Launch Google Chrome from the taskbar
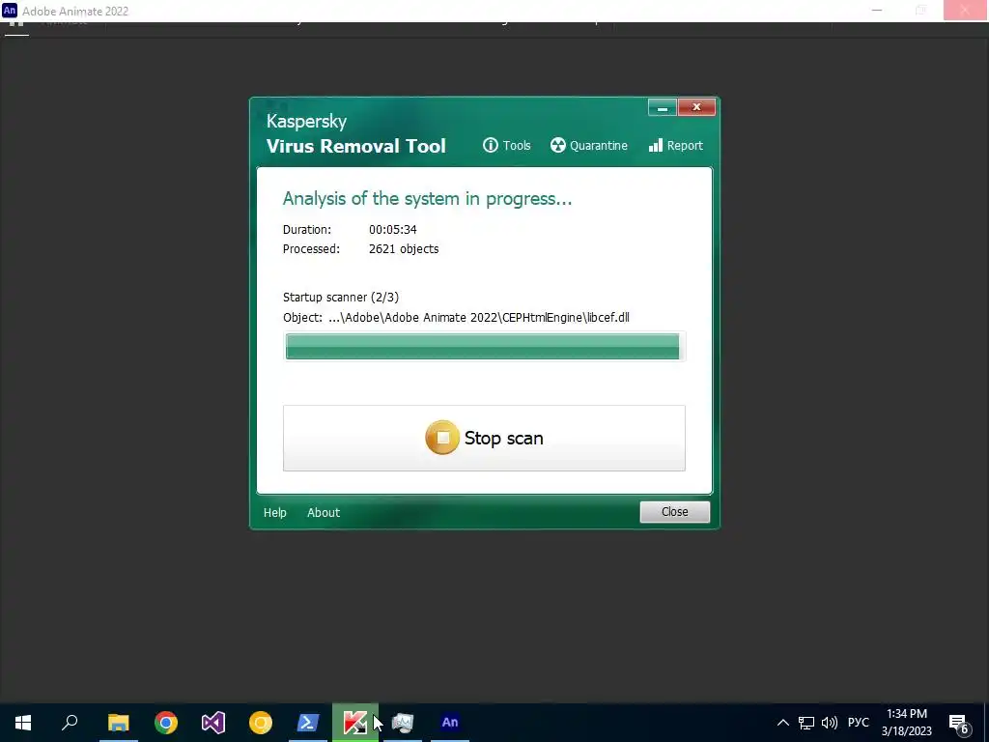This screenshot has height=742, width=989. [x=166, y=723]
